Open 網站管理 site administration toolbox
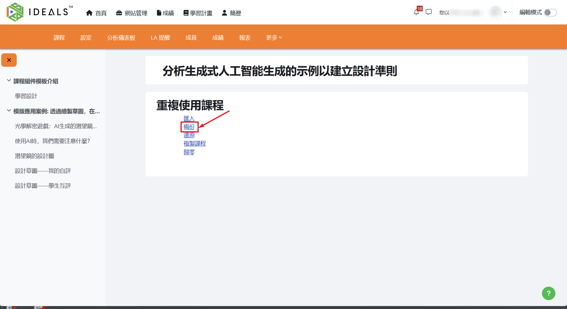The height and width of the screenshot is (309, 567). point(131,13)
